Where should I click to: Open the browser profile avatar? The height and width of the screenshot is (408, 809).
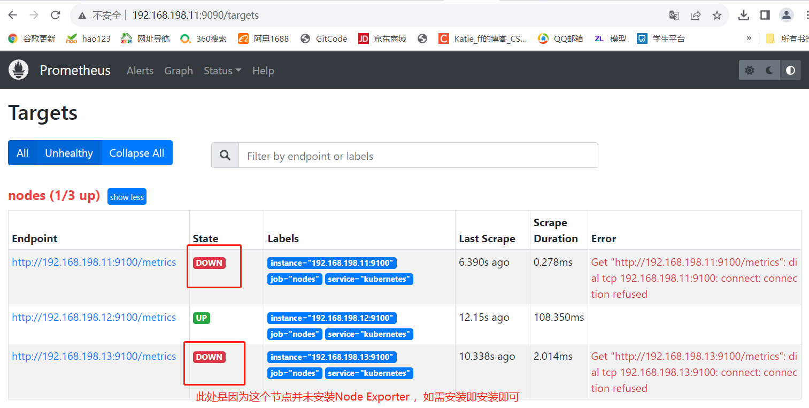(x=787, y=15)
